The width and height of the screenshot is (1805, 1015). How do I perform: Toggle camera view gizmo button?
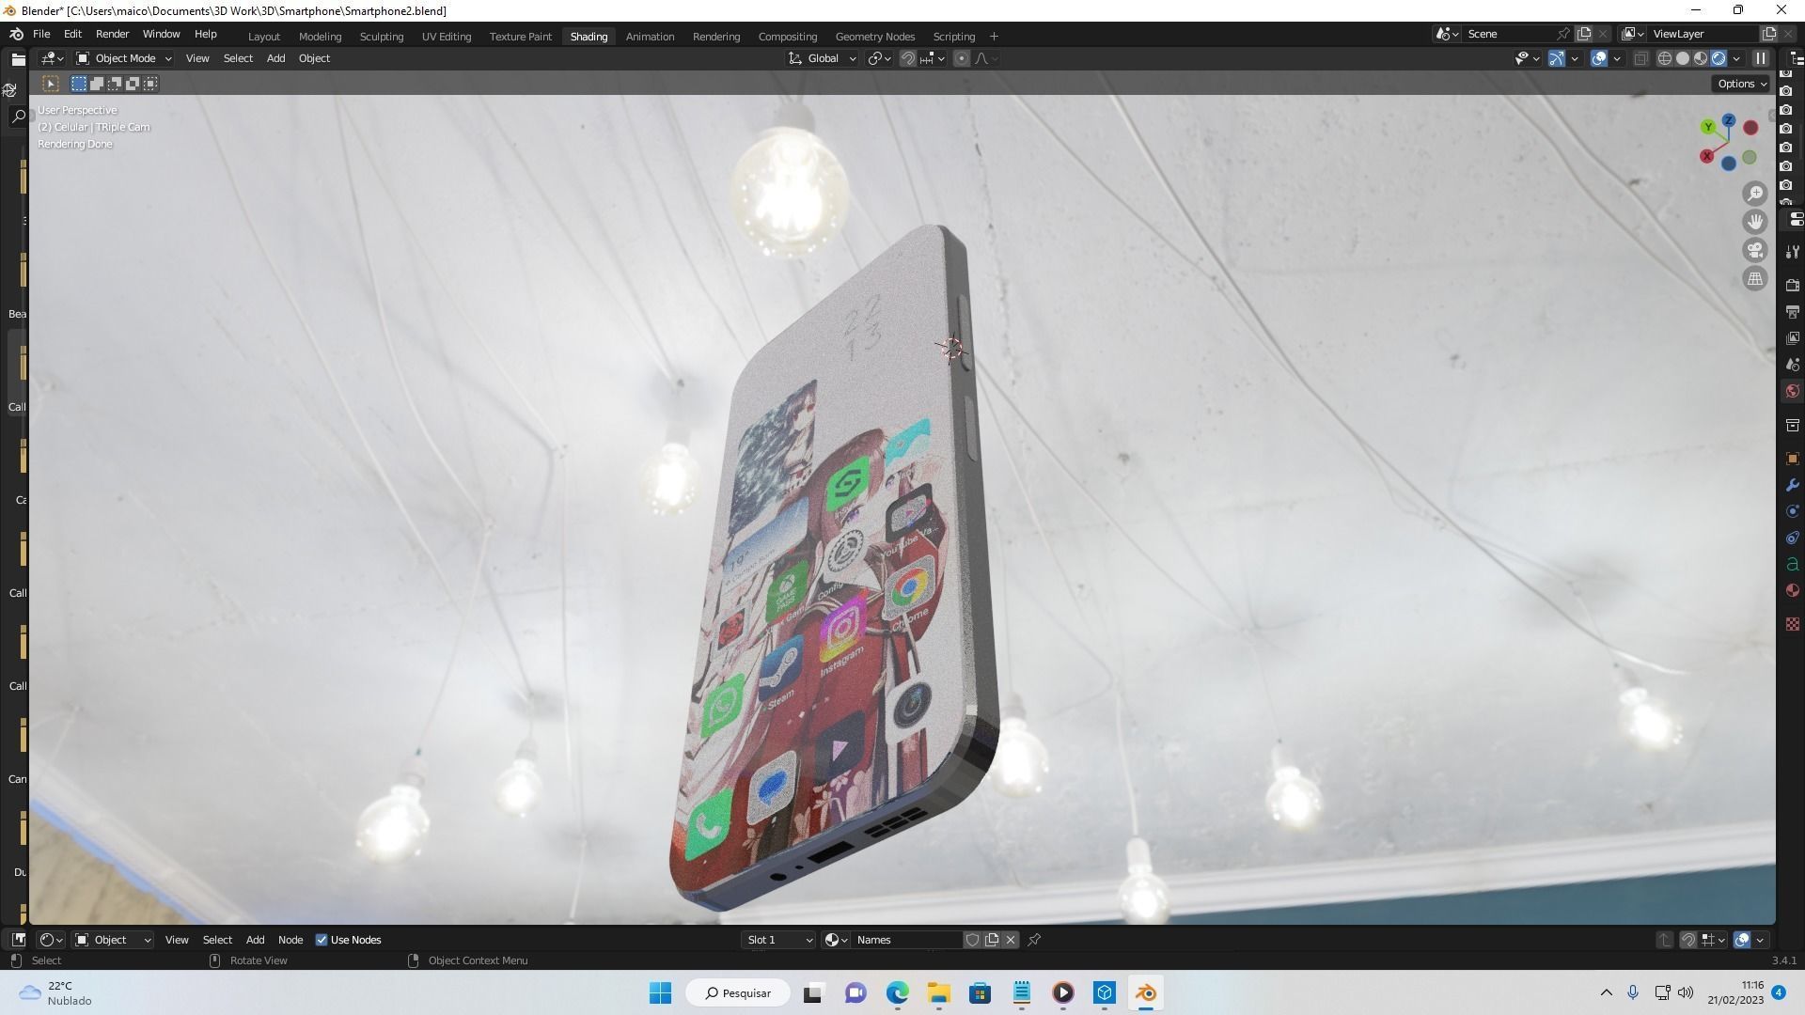[x=1755, y=250]
